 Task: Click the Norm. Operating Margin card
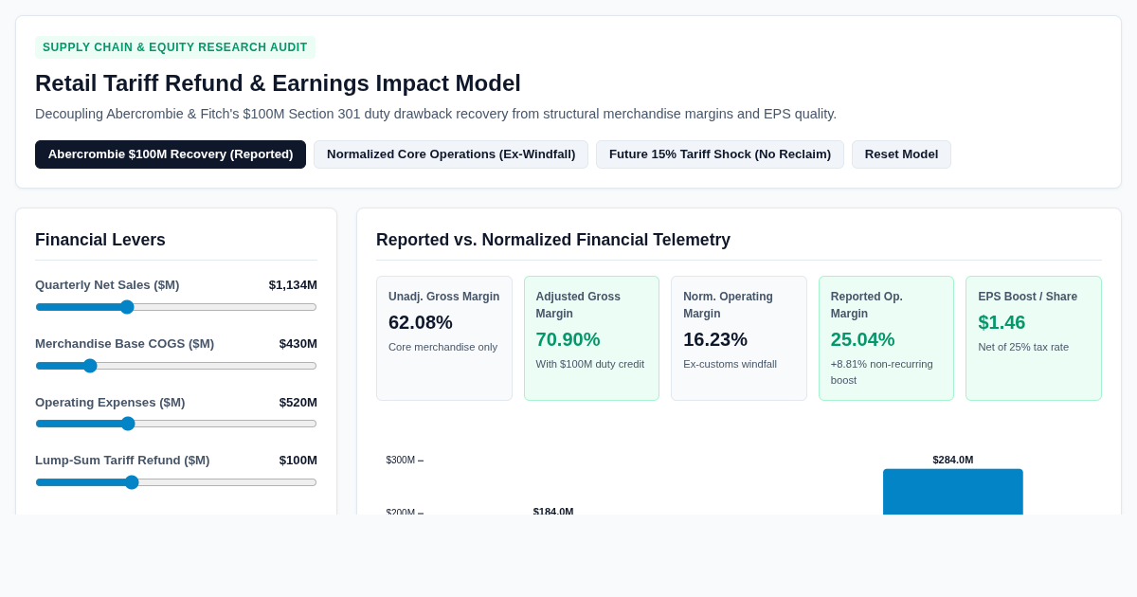(739, 338)
